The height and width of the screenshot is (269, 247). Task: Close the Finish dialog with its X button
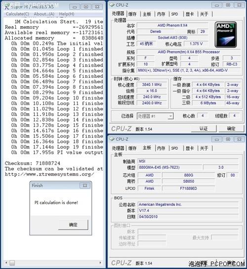tap(85, 185)
